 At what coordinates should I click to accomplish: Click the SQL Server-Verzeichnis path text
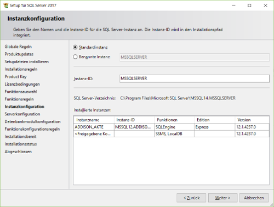178,98
